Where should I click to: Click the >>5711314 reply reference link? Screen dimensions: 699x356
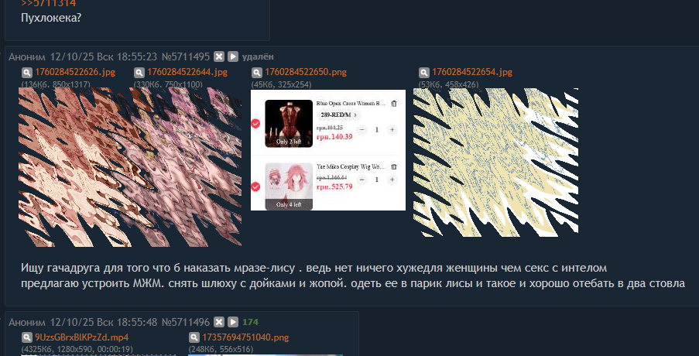click(48, 4)
